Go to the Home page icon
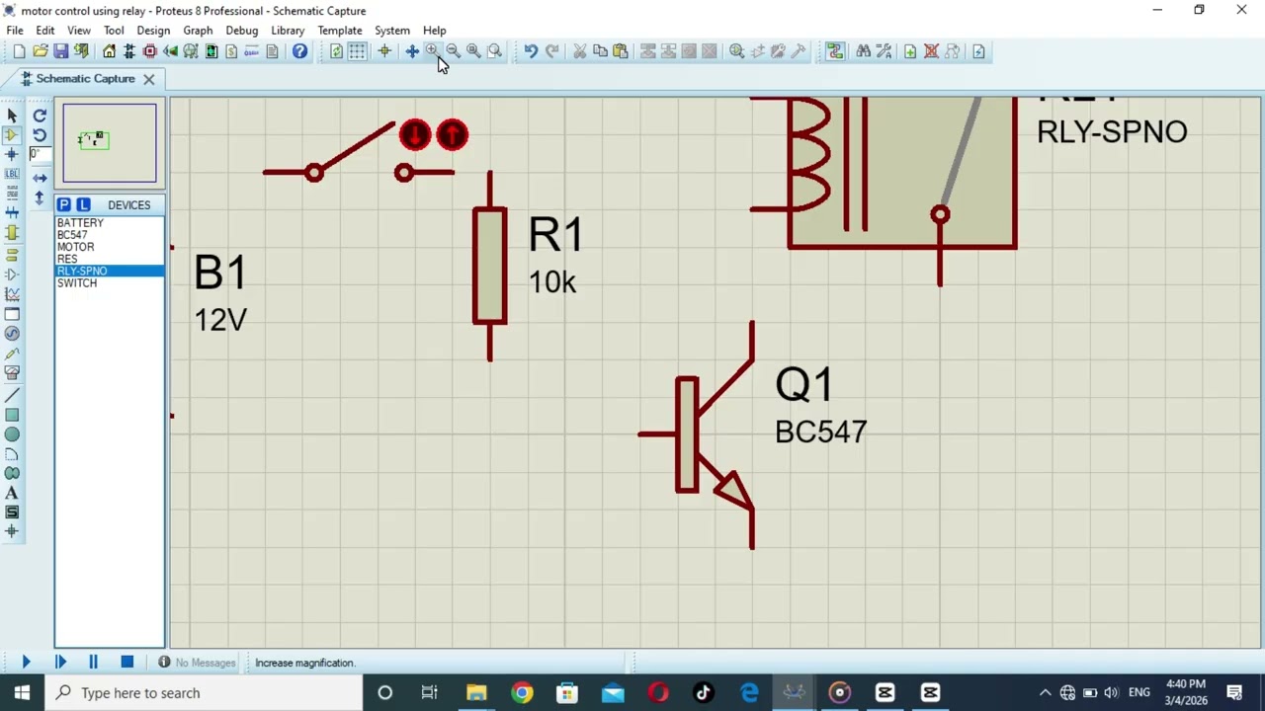 point(109,51)
